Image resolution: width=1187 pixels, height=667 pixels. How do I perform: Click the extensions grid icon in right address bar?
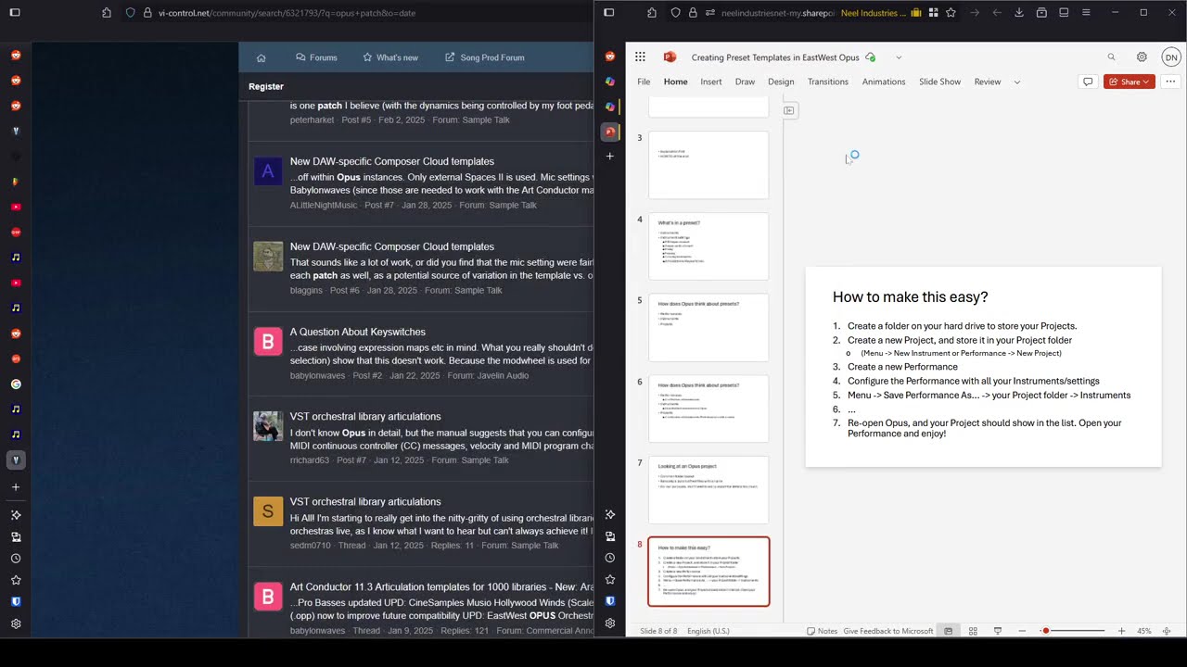(x=934, y=13)
